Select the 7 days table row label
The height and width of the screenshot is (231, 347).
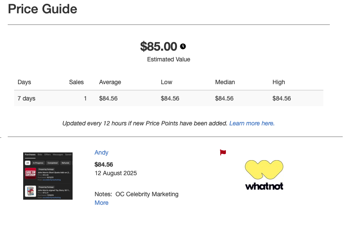click(26, 98)
